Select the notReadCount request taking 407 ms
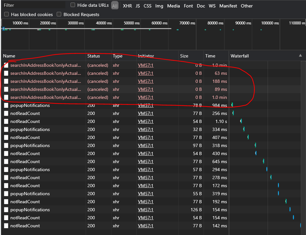 pyautogui.click(x=25, y=137)
